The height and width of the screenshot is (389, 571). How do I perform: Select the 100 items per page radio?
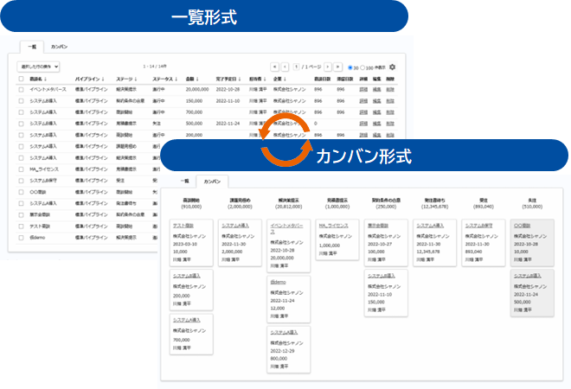[362, 67]
